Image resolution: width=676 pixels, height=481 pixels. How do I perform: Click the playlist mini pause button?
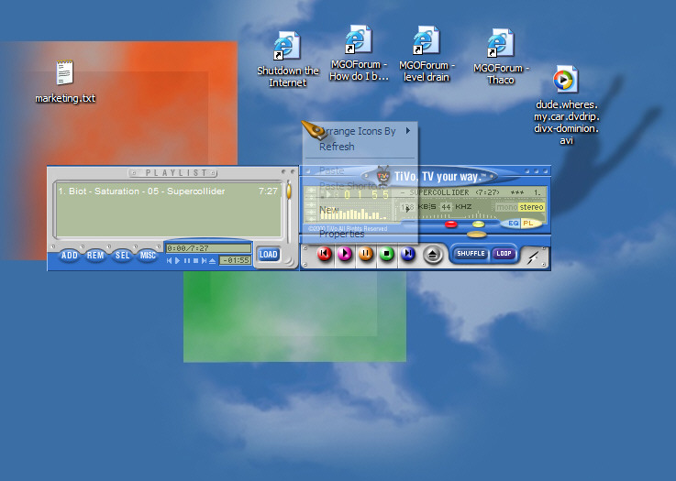coord(187,260)
